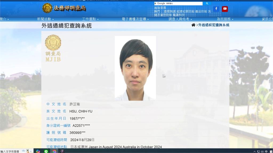Click the Copilot icon in the taskbar
This screenshot has width=273, height=153.
click(38, 151)
